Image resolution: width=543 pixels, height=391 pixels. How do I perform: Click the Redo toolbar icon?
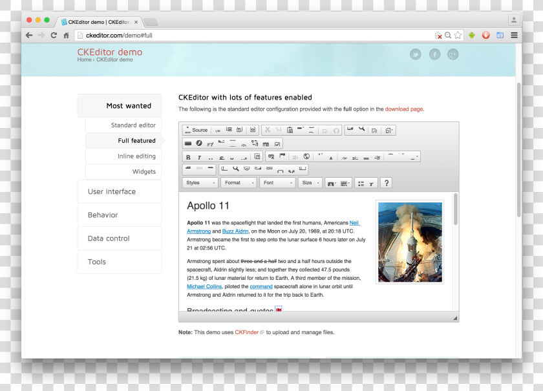click(336, 131)
